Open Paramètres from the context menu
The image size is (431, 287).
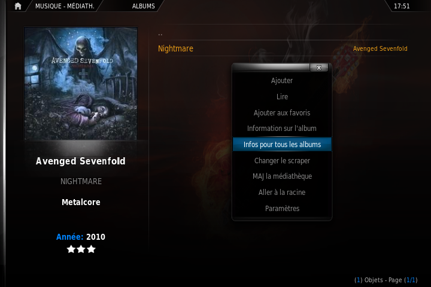click(x=282, y=209)
